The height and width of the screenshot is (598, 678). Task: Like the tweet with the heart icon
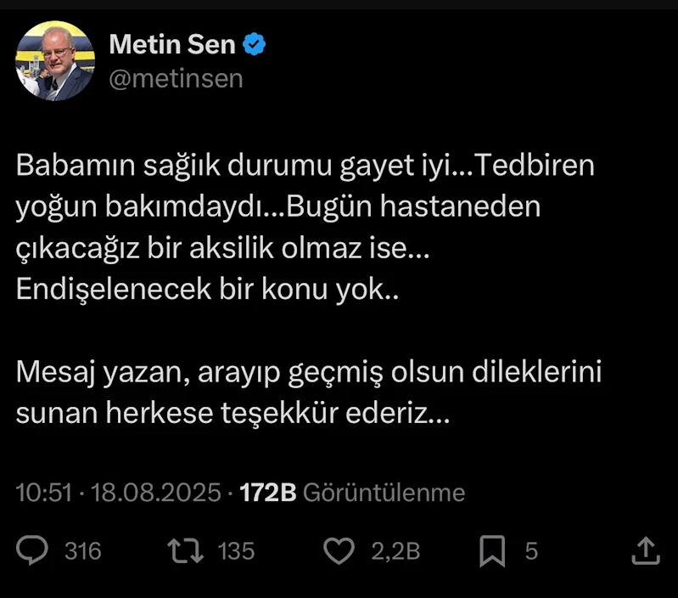339,551
